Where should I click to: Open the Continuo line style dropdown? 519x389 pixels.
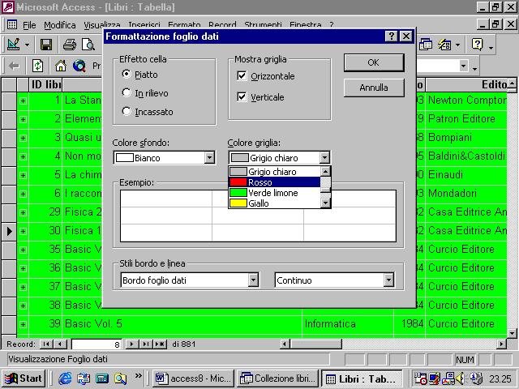click(388, 280)
